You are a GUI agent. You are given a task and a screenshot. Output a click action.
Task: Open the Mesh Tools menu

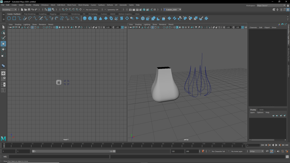tap(71, 5)
